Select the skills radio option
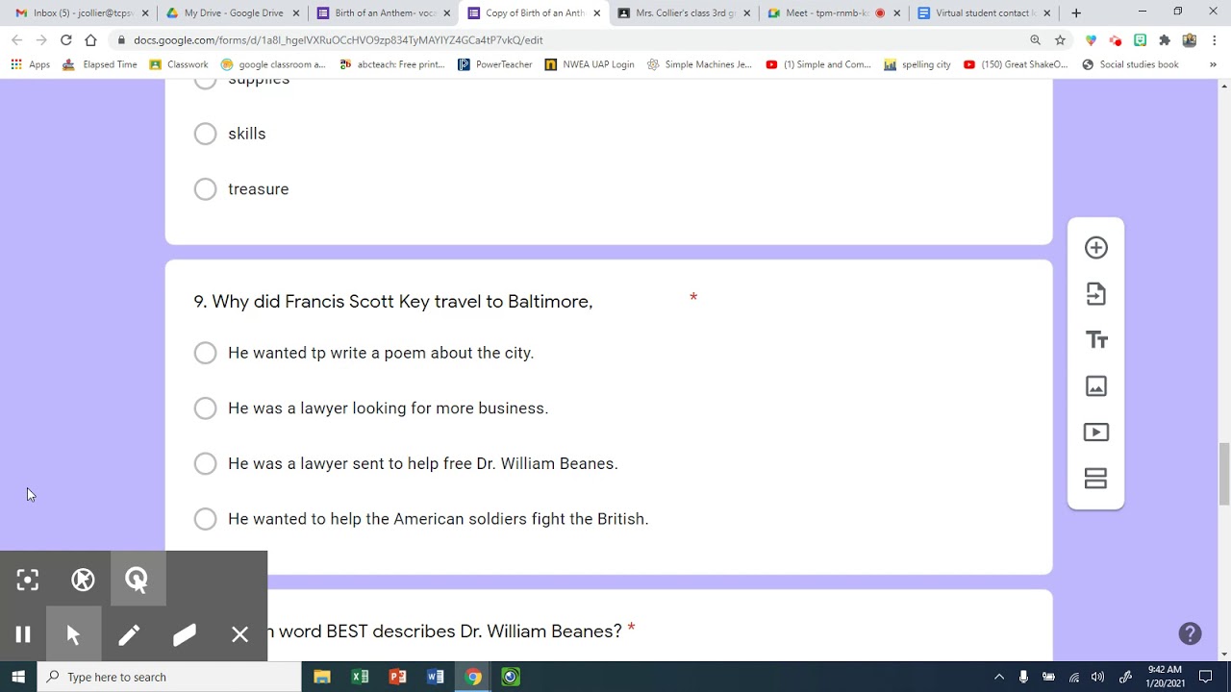 [205, 134]
